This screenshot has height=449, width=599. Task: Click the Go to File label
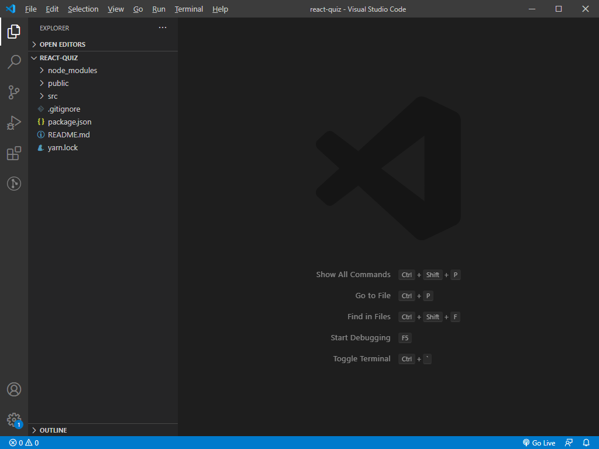tap(373, 295)
